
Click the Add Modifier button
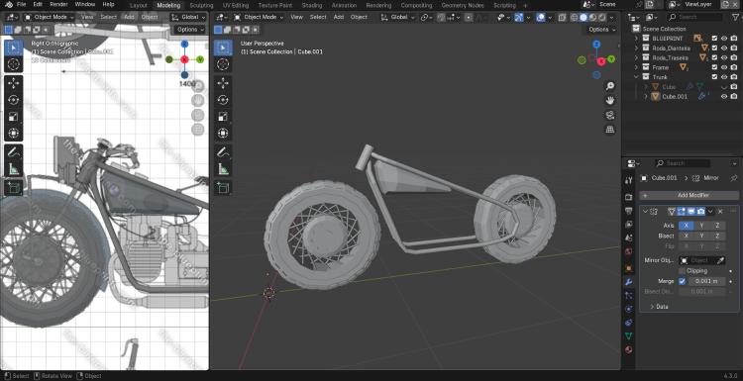[689, 195]
